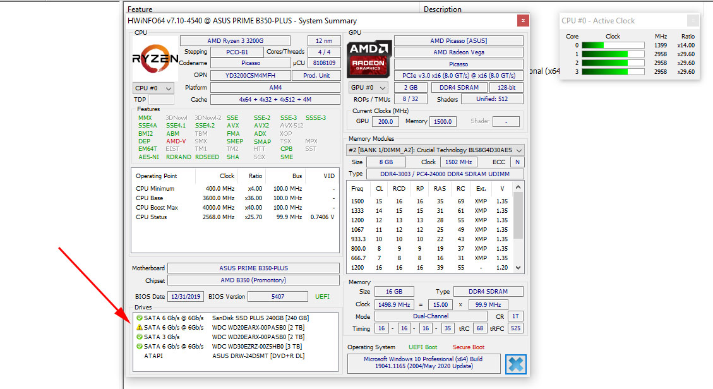Click the AMD B350 (Promontory) chipset field
Screen dimensions: 713x389
tap(254, 280)
